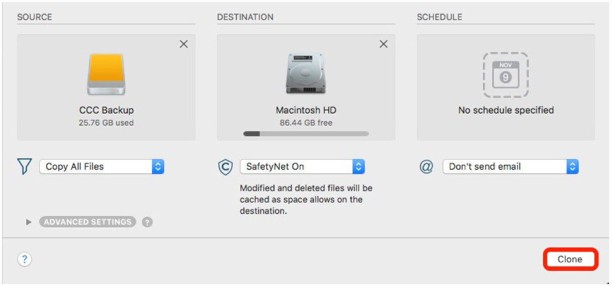This screenshot has width=612, height=287.
Task: Click the "25.76 GB used" text
Action: point(106,123)
